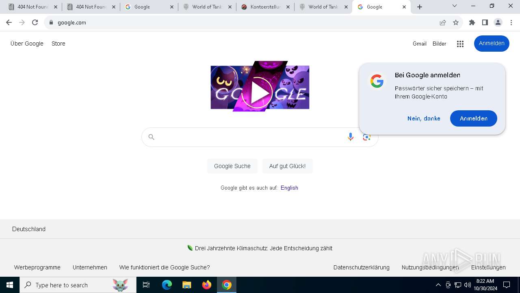Bookmark this page with the star icon
The image size is (520, 293).
tap(456, 22)
